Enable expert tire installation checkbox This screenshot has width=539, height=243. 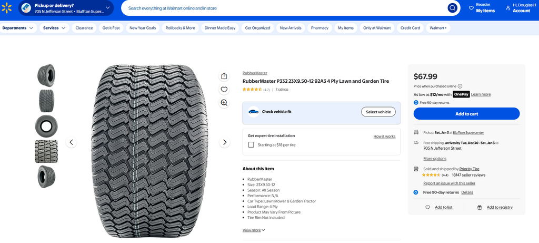pyautogui.click(x=251, y=144)
